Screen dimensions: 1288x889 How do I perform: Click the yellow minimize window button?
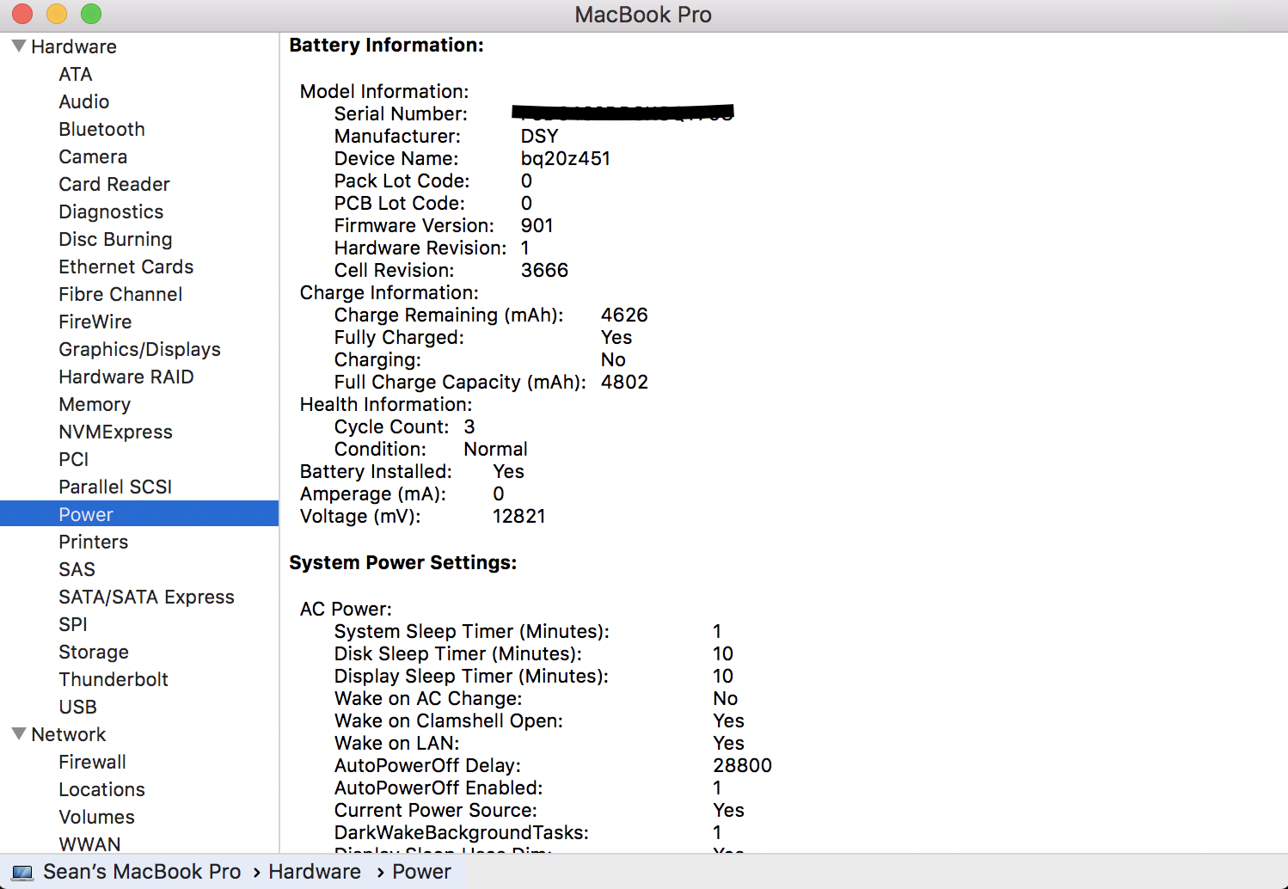click(56, 14)
